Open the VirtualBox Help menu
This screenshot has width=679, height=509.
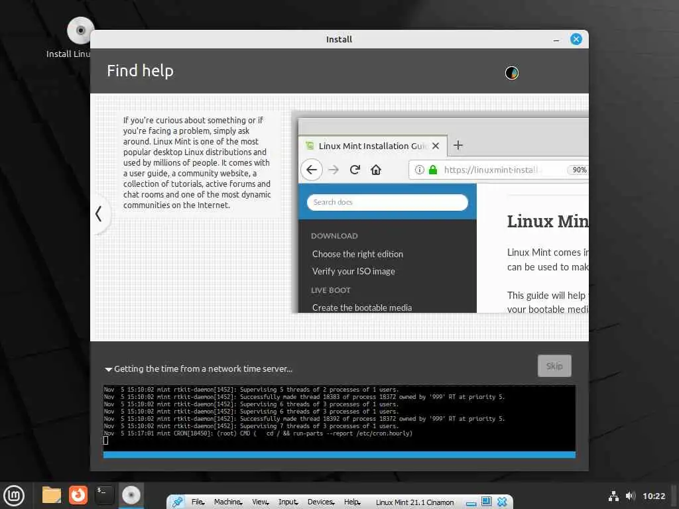coord(352,502)
